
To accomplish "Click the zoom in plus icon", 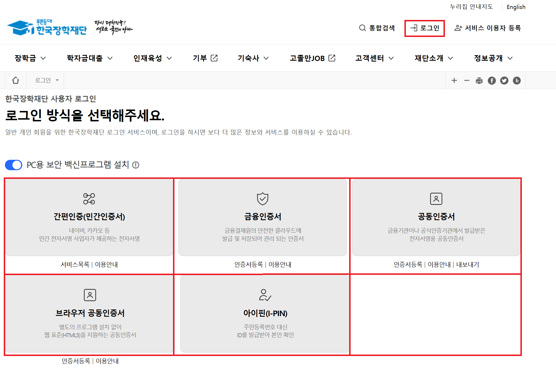I will [x=454, y=81].
